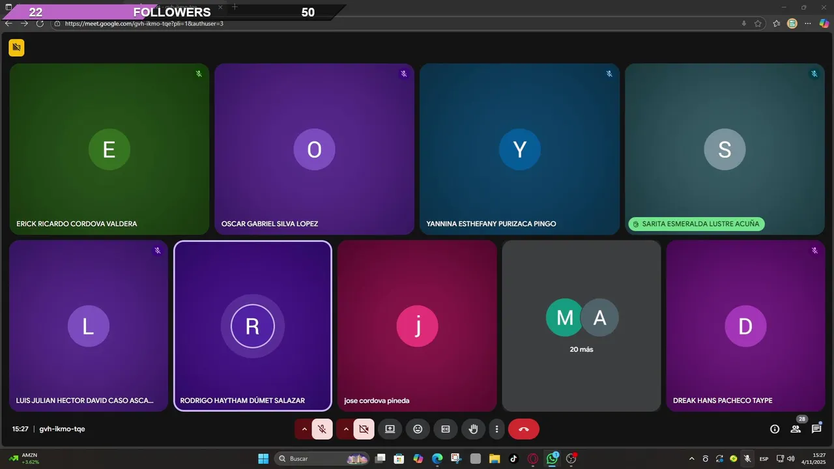Click the taskbar Buscar search box
Screen dimensions: 834x469
[x=323, y=459]
